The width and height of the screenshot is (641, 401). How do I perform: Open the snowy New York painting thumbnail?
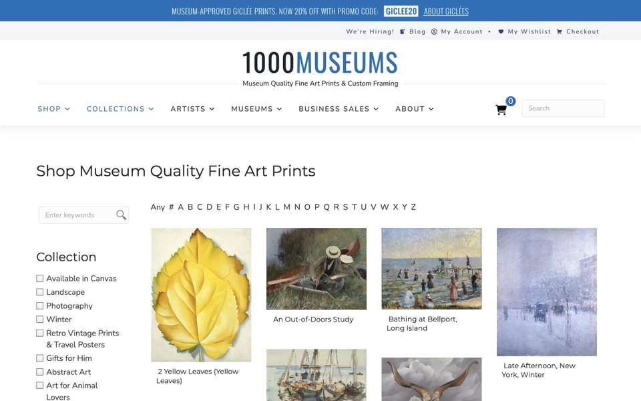click(x=547, y=292)
